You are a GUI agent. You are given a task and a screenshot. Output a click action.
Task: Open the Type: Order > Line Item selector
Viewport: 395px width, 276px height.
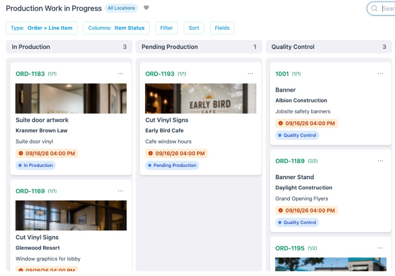click(x=42, y=28)
